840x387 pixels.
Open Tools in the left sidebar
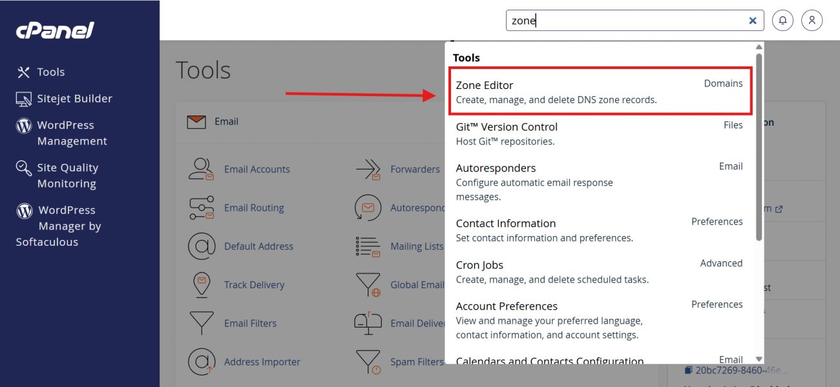(x=41, y=72)
